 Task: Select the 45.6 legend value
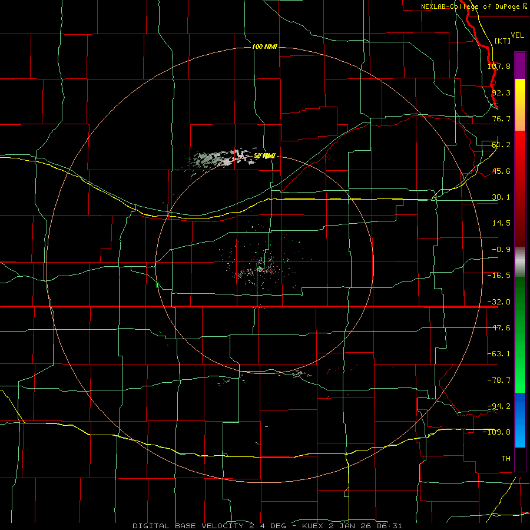coord(501,171)
